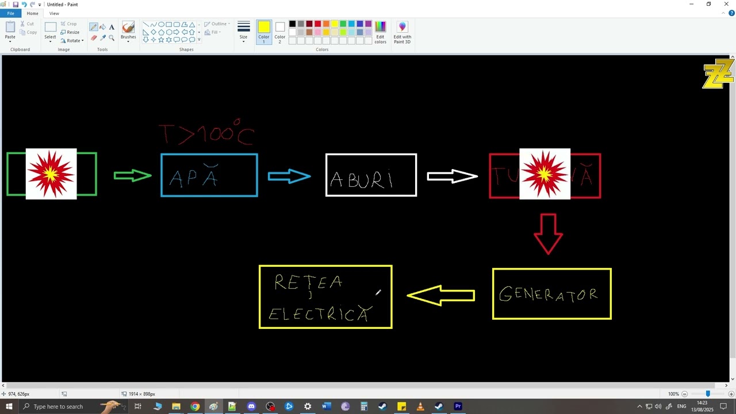Viewport: 736px width, 414px height.
Task: Click the Save icon in title bar
Action: pyautogui.click(x=16, y=4)
